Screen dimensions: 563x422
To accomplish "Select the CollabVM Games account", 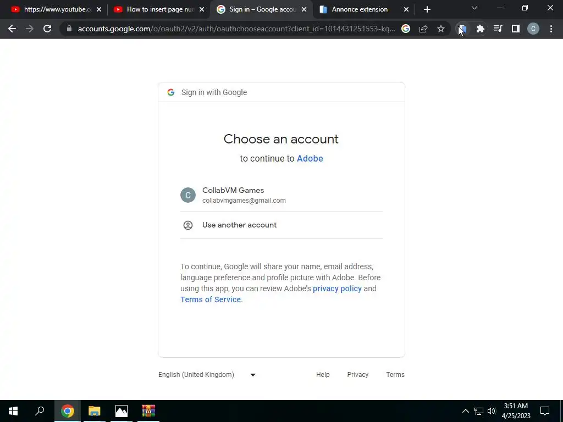I will coord(281,195).
